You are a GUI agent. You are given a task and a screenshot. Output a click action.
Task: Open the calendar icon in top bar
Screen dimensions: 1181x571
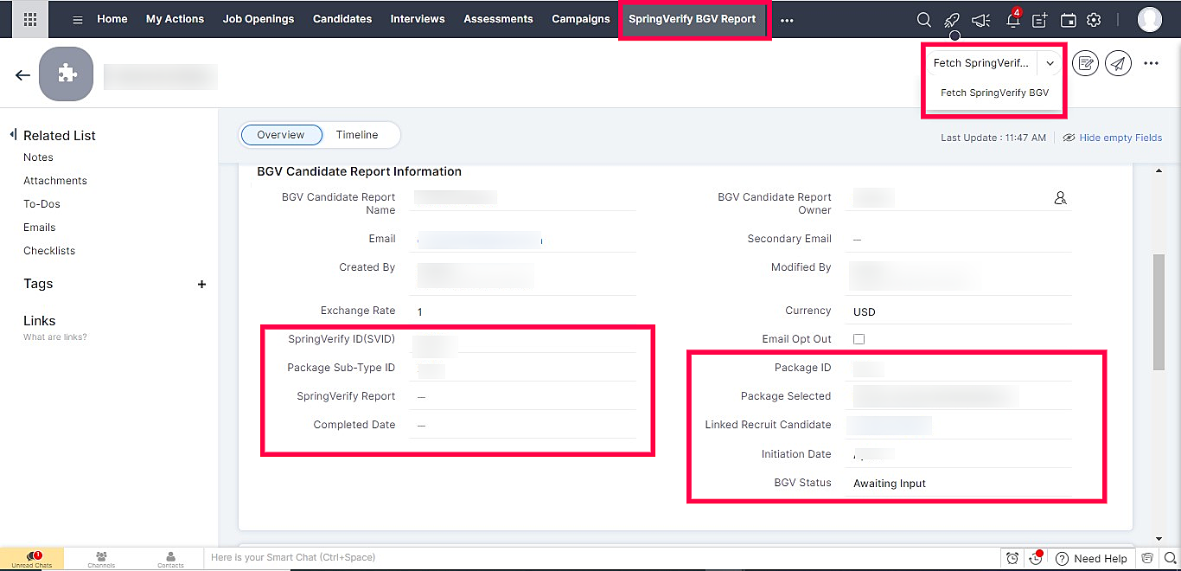point(1069,20)
